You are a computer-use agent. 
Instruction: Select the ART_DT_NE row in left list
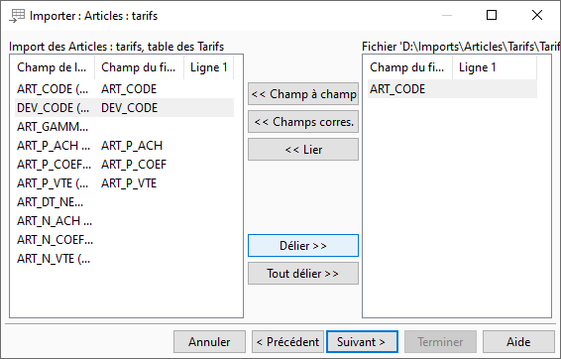(x=125, y=202)
